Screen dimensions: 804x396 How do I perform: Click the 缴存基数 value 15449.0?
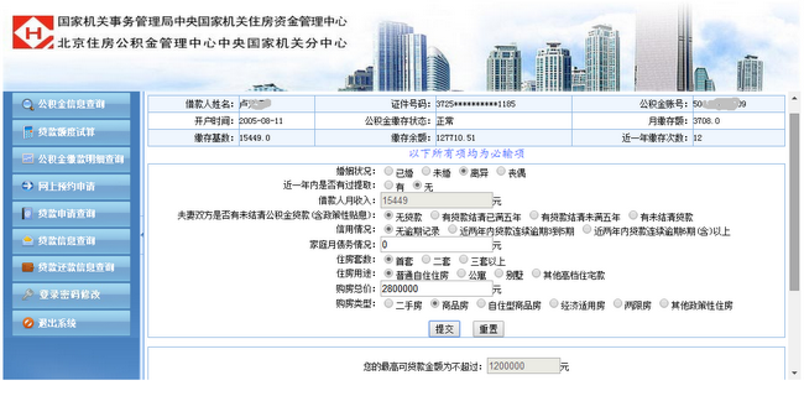click(x=255, y=138)
